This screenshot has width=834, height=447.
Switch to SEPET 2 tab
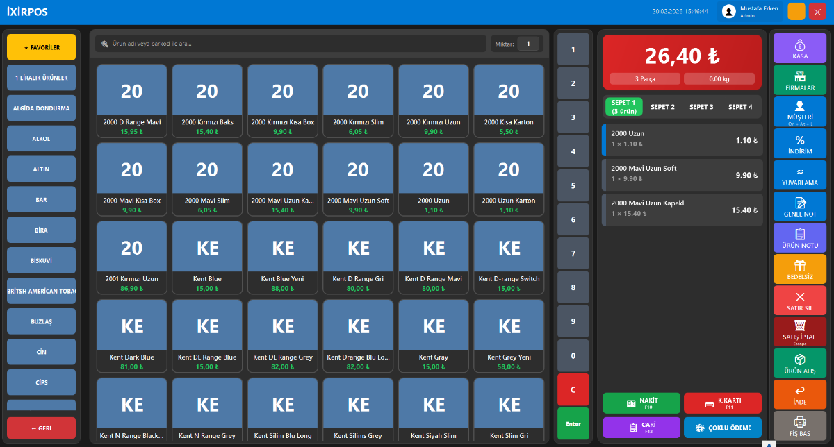(662, 107)
